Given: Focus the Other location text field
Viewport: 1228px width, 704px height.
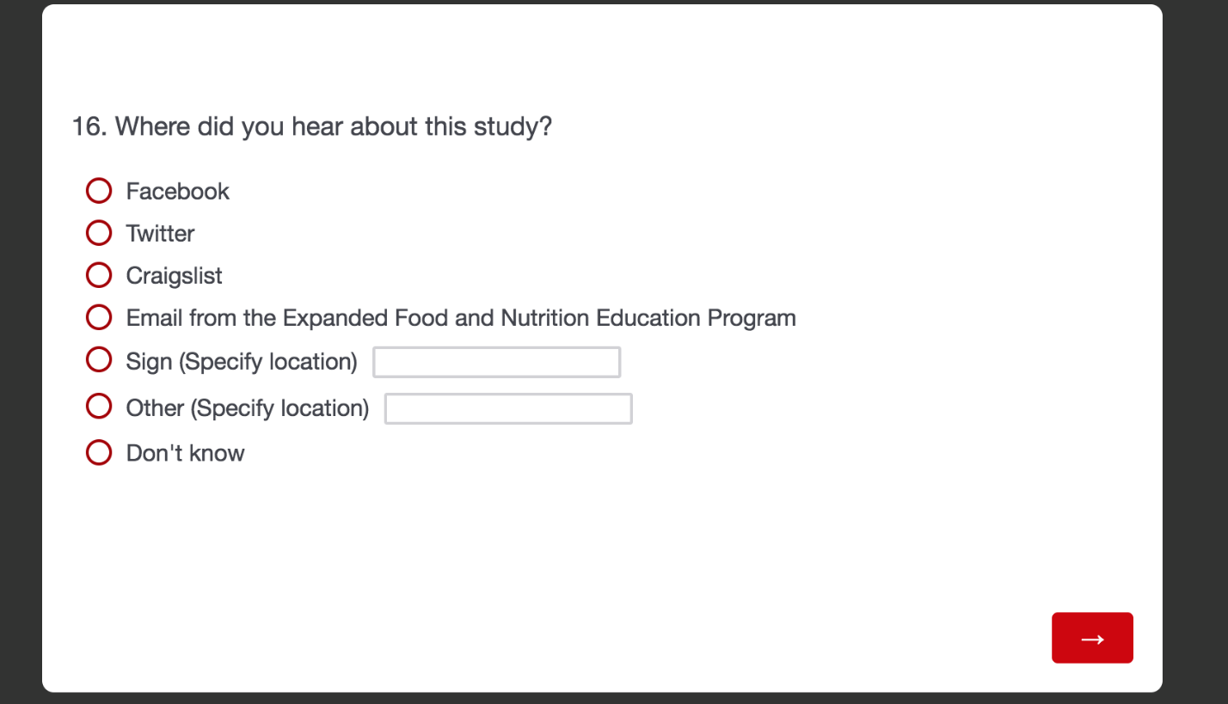Looking at the screenshot, I should click(x=508, y=408).
